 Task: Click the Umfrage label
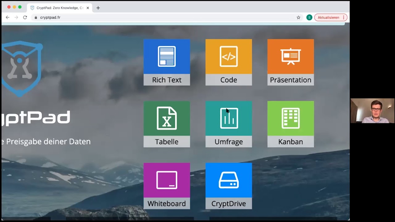(x=229, y=142)
